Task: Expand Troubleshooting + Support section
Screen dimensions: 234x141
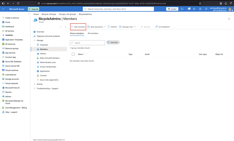Action: (35, 88)
